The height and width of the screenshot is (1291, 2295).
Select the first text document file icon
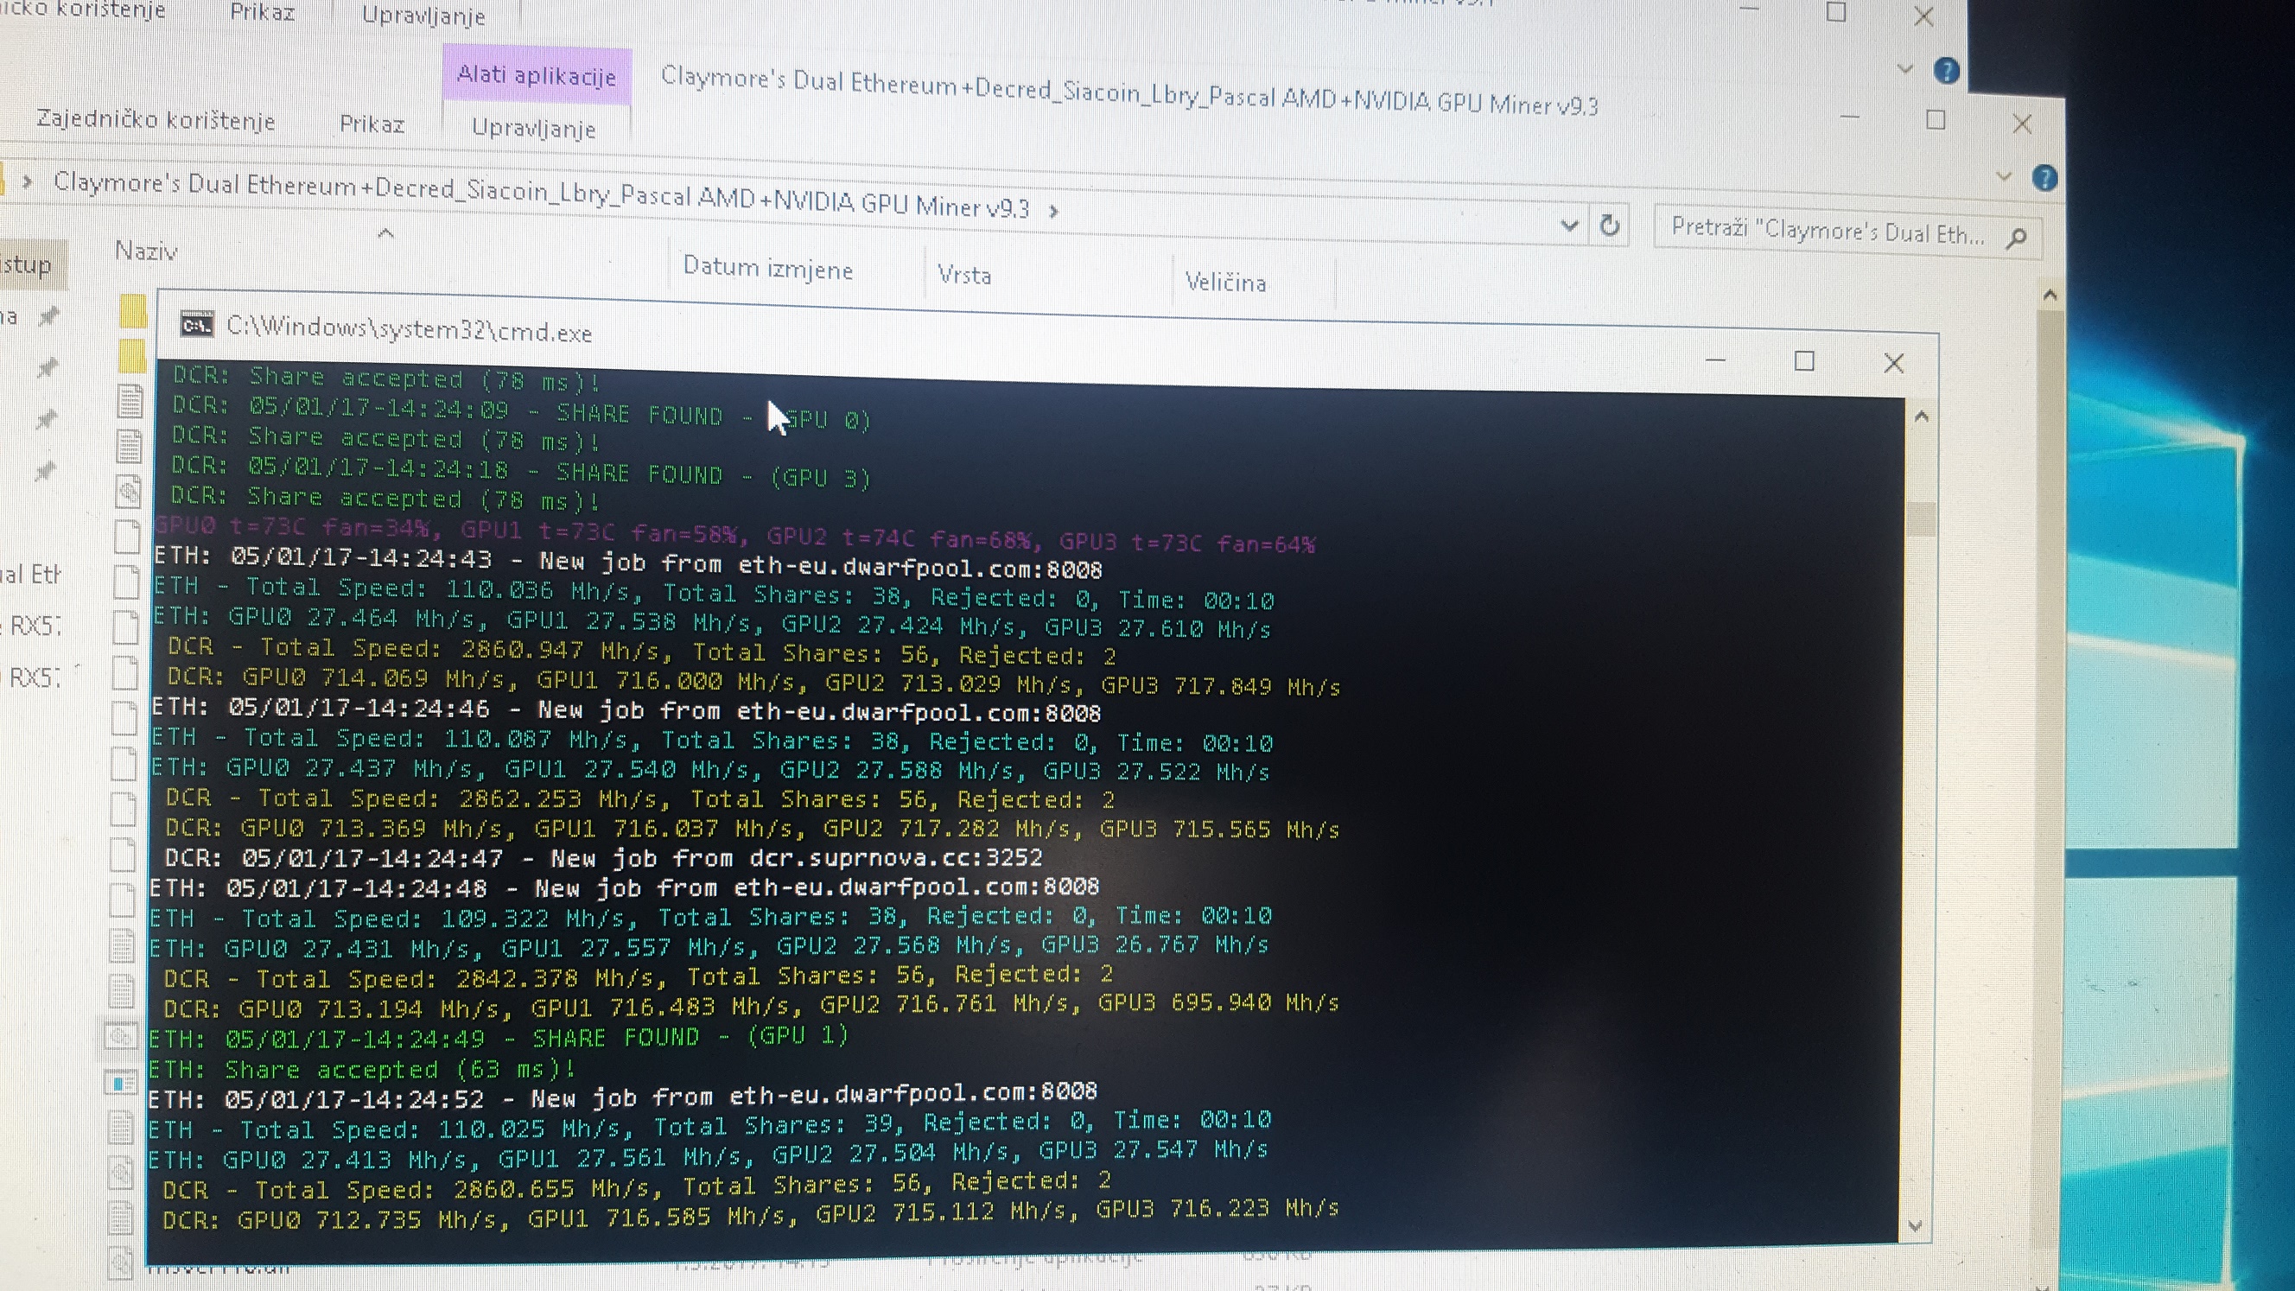pyautogui.click(x=130, y=401)
